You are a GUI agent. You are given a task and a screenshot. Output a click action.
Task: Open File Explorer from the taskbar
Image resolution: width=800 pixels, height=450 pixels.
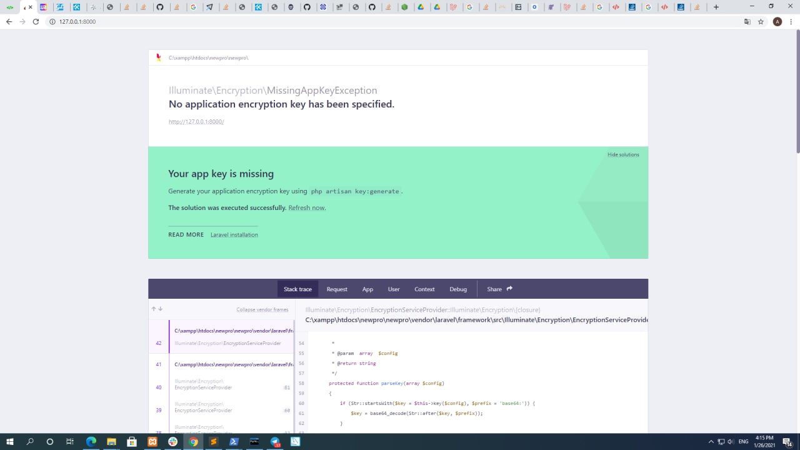[111, 442]
